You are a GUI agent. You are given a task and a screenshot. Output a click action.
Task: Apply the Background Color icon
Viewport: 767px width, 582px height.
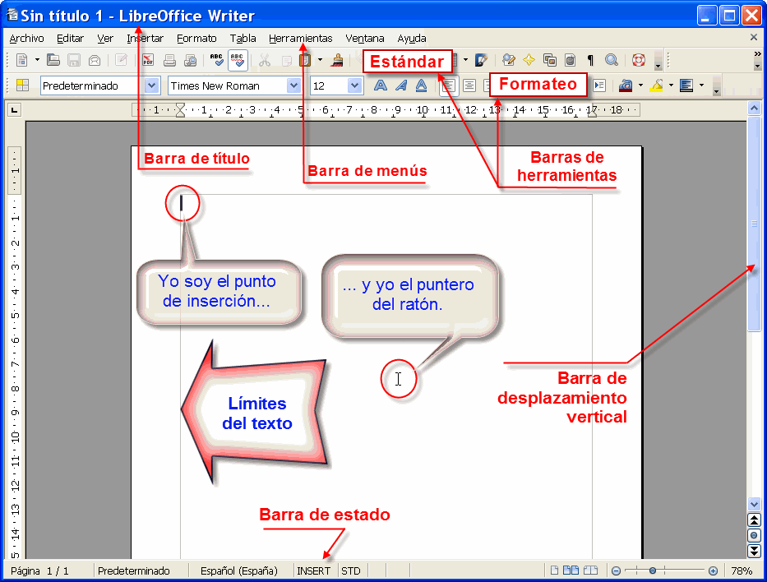click(686, 85)
